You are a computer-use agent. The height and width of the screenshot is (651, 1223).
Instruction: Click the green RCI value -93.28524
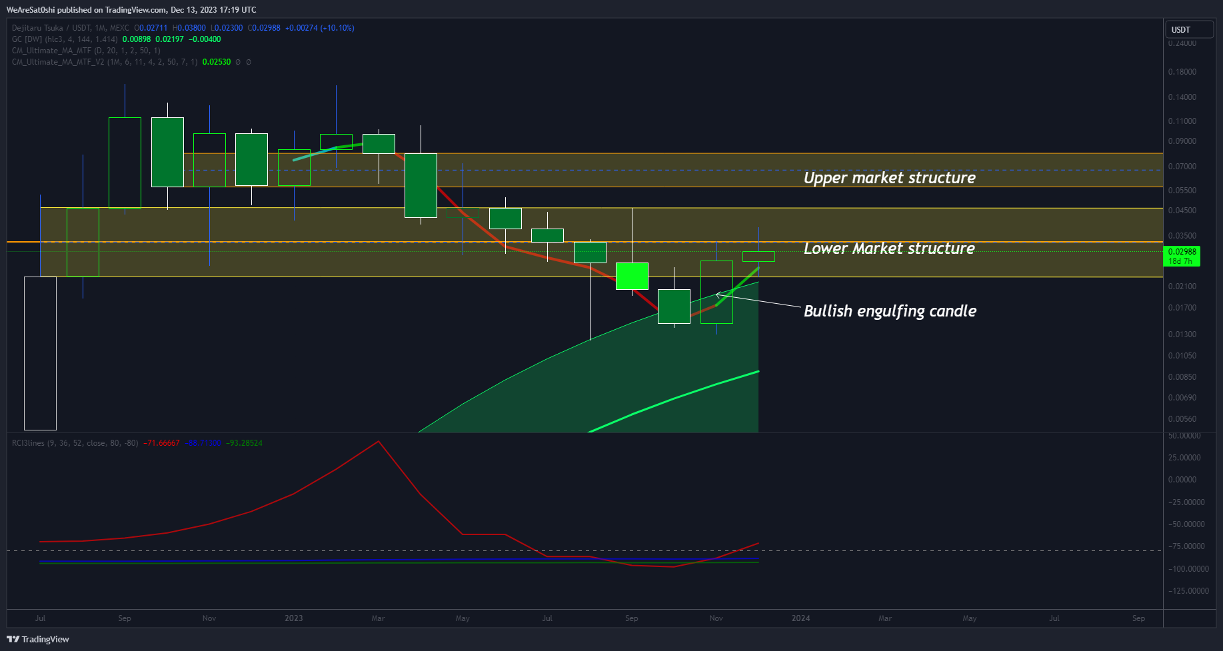244,443
